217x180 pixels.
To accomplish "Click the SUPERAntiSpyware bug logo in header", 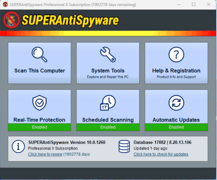I will pos(12,20).
